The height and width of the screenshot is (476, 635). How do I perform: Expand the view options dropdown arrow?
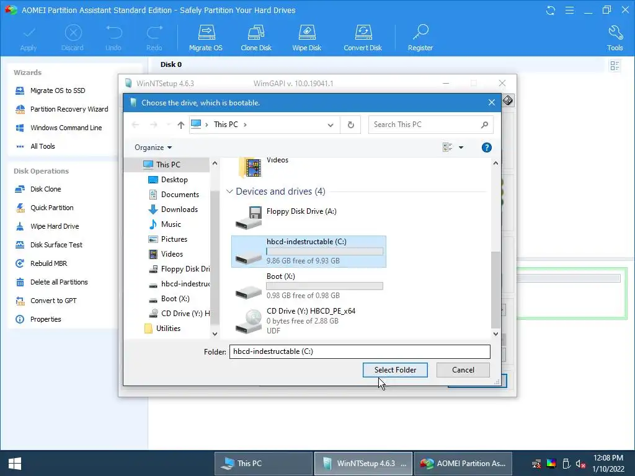(461, 148)
